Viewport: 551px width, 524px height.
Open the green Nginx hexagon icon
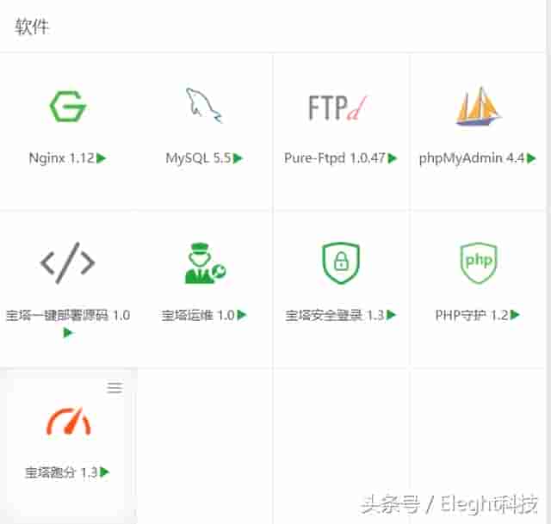pyautogui.click(x=68, y=106)
